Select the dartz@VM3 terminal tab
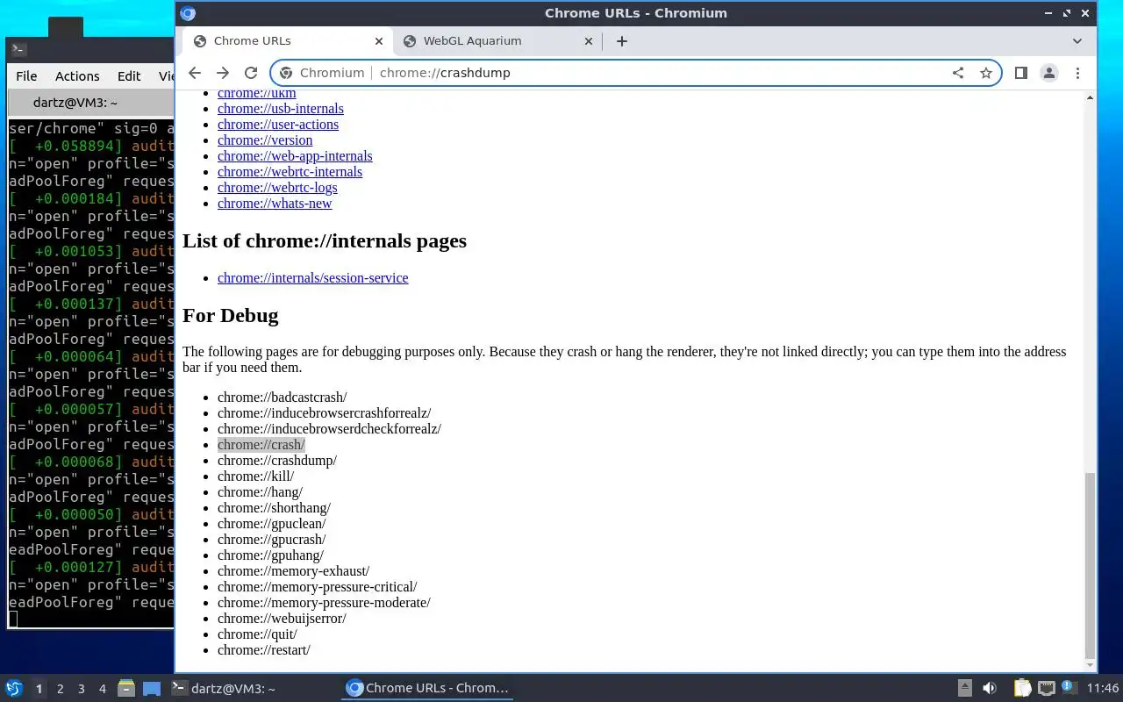 [x=75, y=103]
